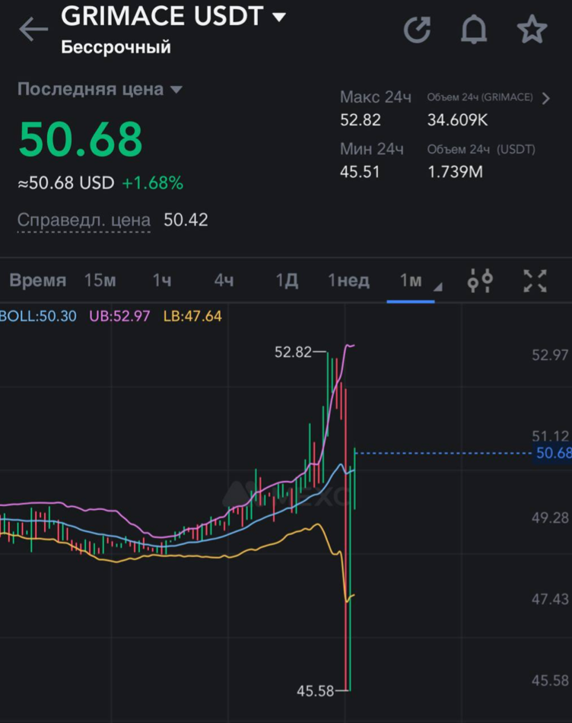
Task: Switch to 15м interval
Action: click(x=100, y=280)
